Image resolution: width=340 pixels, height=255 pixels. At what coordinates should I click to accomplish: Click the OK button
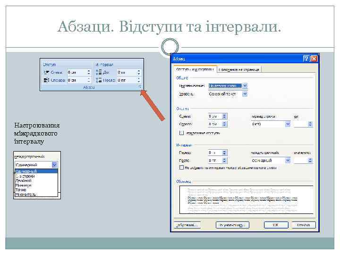click(276, 225)
